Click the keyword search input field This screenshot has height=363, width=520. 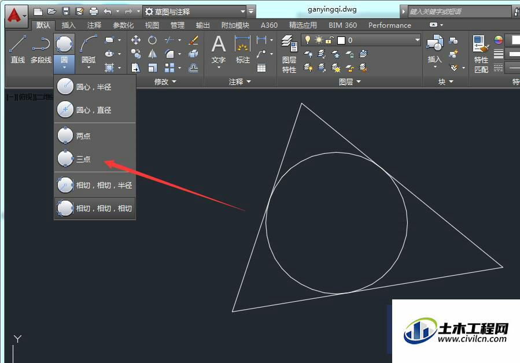(x=460, y=12)
